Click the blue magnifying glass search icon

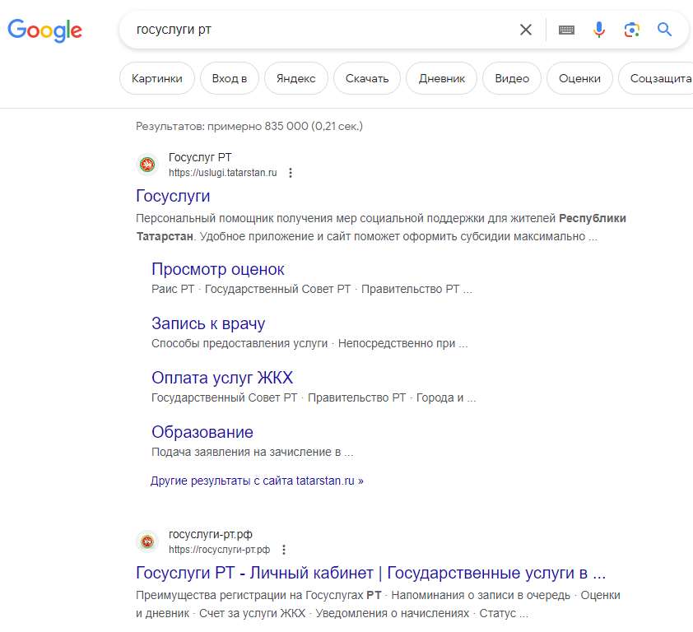click(664, 30)
